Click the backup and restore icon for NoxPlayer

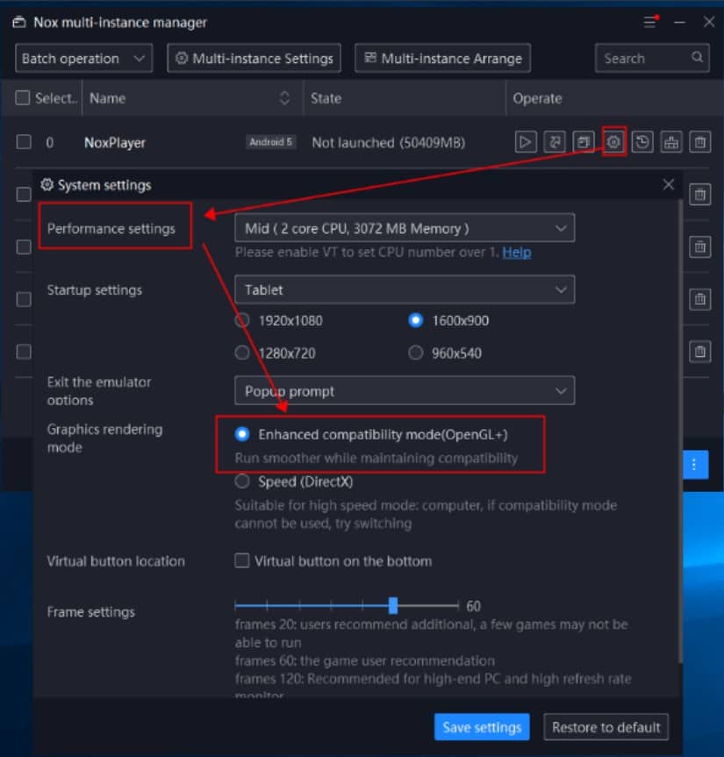click(642, 142)
